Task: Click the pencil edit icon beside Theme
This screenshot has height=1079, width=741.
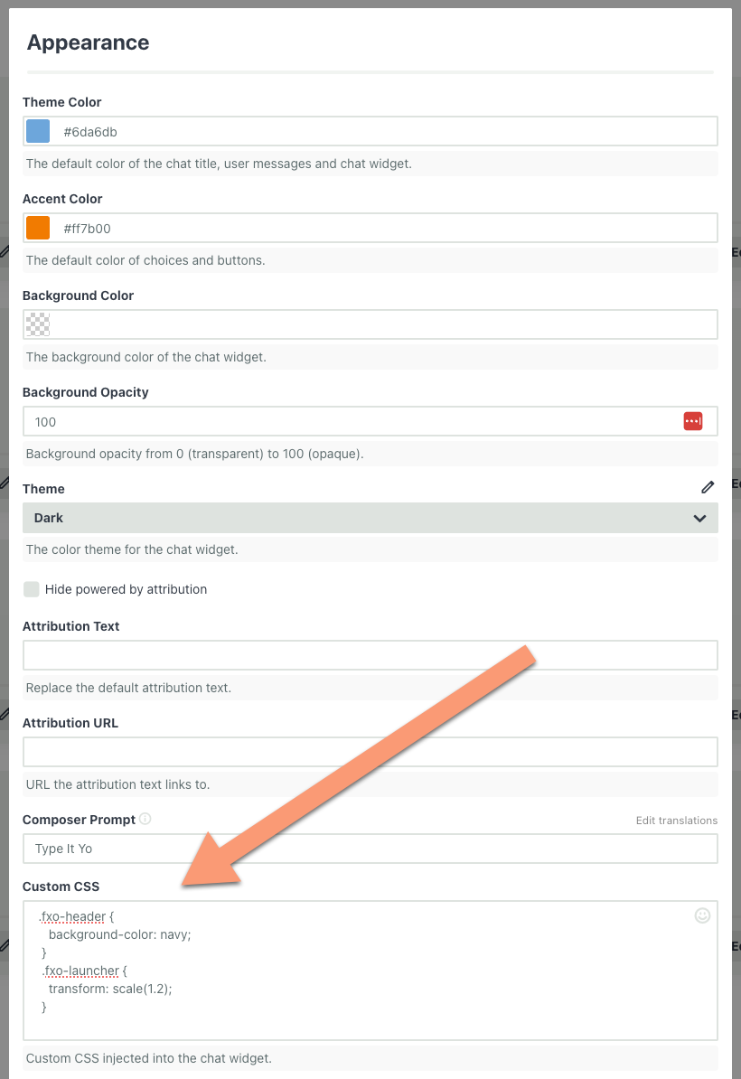Action: (x=708, y=487)
